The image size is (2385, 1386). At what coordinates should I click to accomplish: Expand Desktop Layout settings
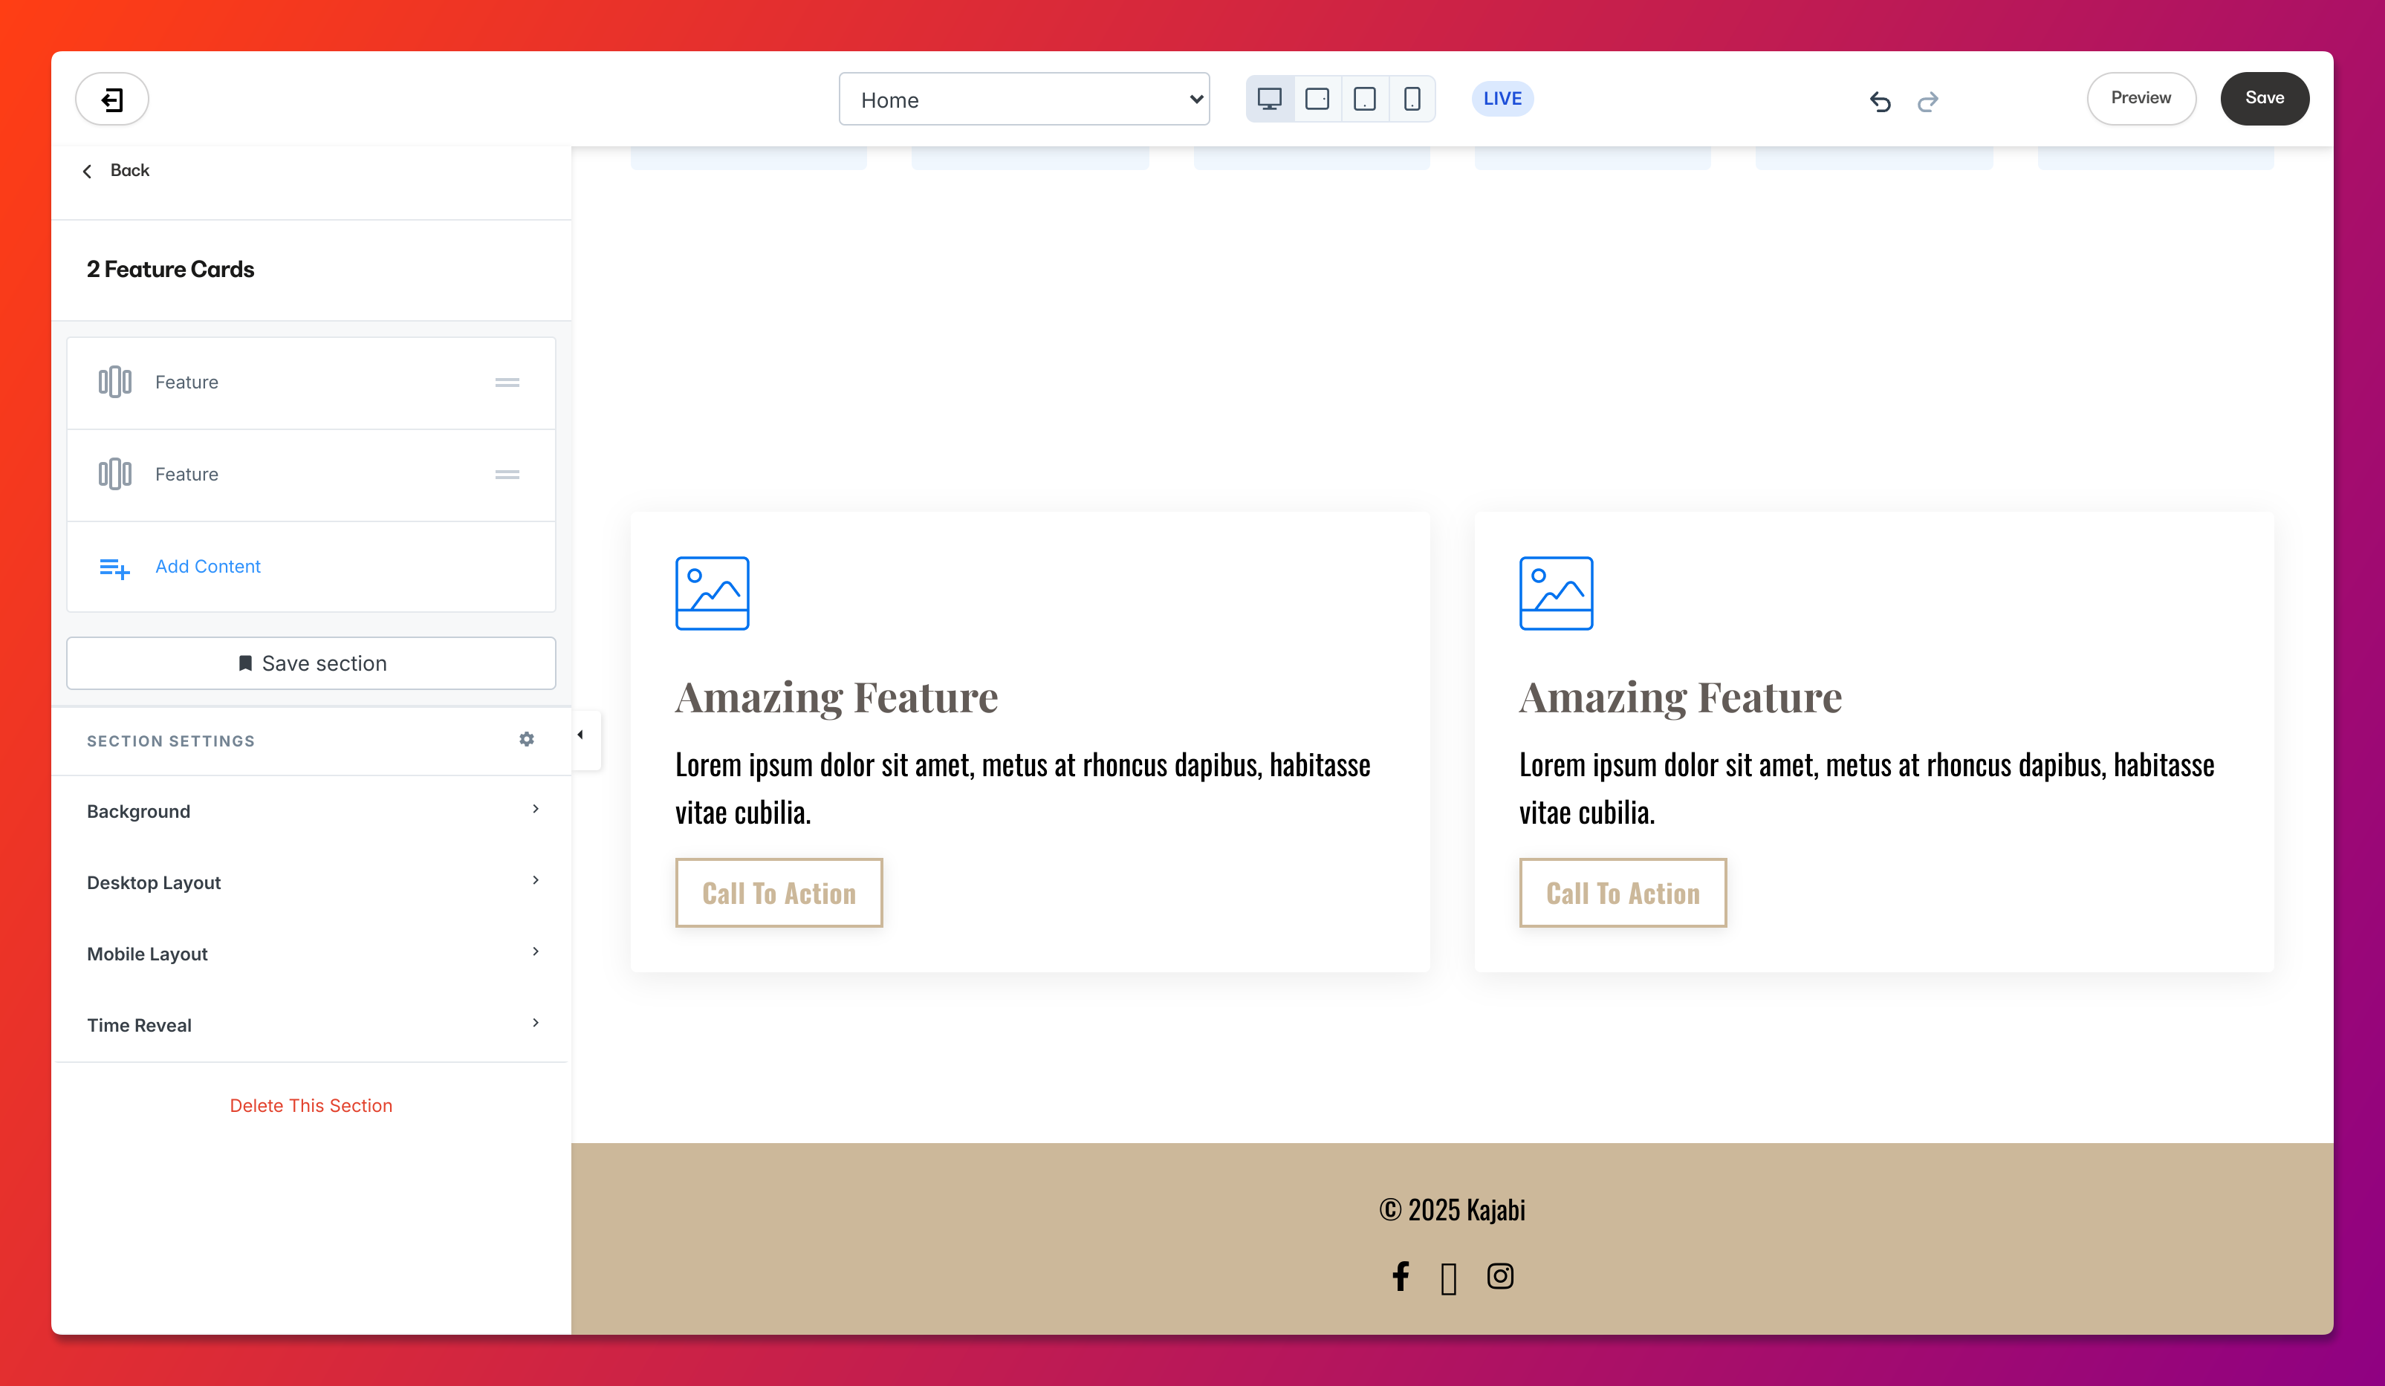point(311,882)
